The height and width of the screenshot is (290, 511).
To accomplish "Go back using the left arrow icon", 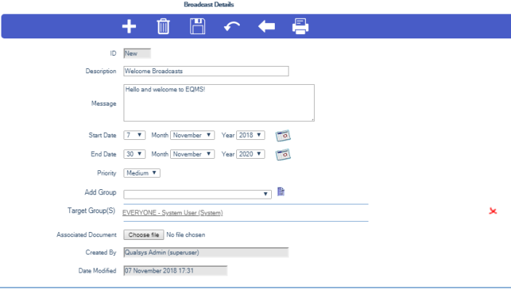I will click(x=267, y=26).
